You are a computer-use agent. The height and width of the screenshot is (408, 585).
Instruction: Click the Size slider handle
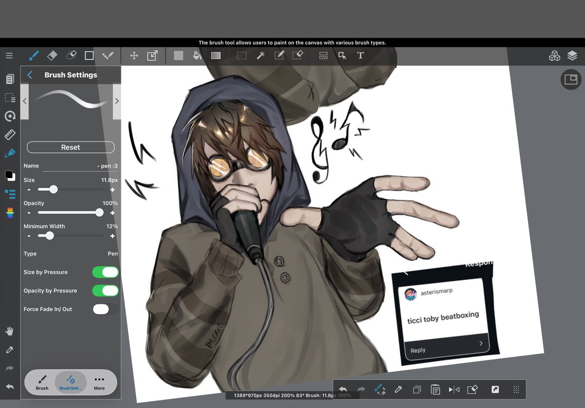53,189
